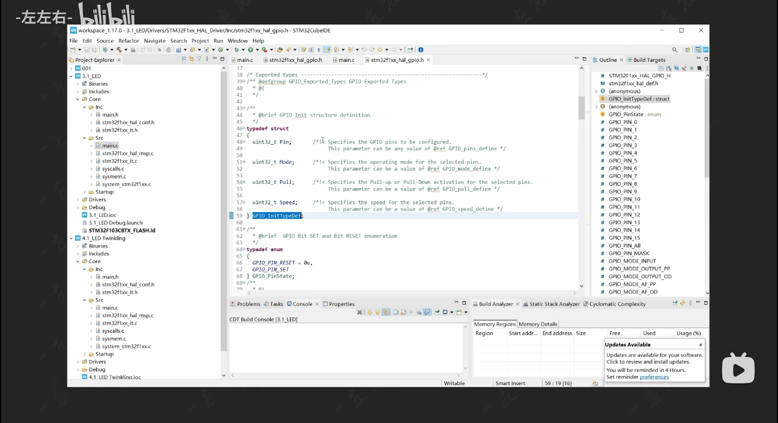Viewport: 778px width, 423px height.
Task: Click Collapse All in Project Explorer
Action: pyautogui.click(x=184, y=59)
